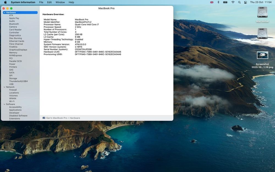Collapse the Network section disclosure arrow
Viewport: 275px width, 172px height.
point(4,87)
